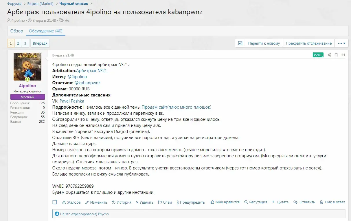Delete the post via Удалить
Image resolution: width=351 pixels, height=221 pixels.
(145, 202)
